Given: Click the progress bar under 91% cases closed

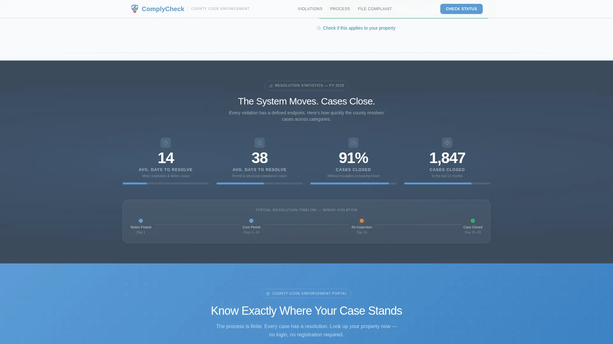Looking at the screenshot, I should point(353,183).
